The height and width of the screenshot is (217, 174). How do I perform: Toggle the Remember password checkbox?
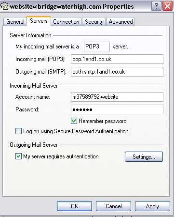point(74,121)
